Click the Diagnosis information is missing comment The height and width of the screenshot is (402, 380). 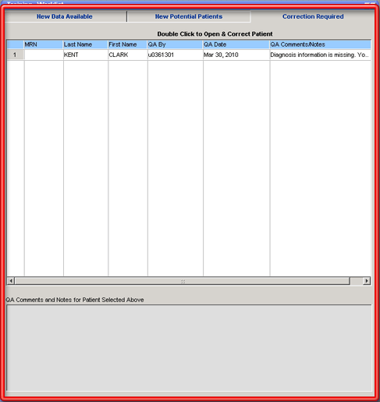point(321,55)
